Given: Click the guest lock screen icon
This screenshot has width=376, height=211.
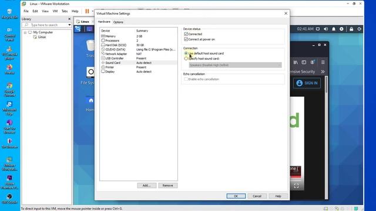Looking at the screenshot, I should point(351,29).
